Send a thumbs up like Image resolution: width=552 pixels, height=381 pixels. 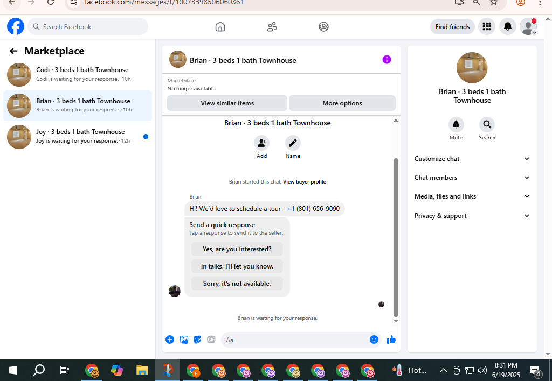click(x=391, y=340)
